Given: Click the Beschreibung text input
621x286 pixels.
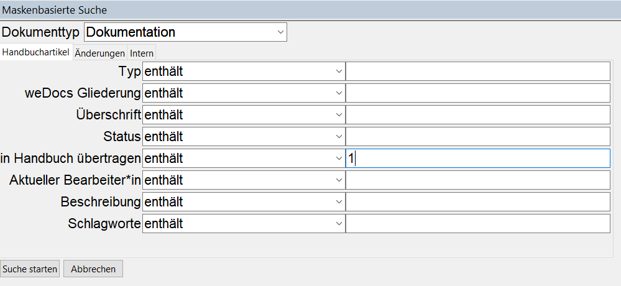Looking at the screenshot, I should pyautogui.click(x=477, y=202).
